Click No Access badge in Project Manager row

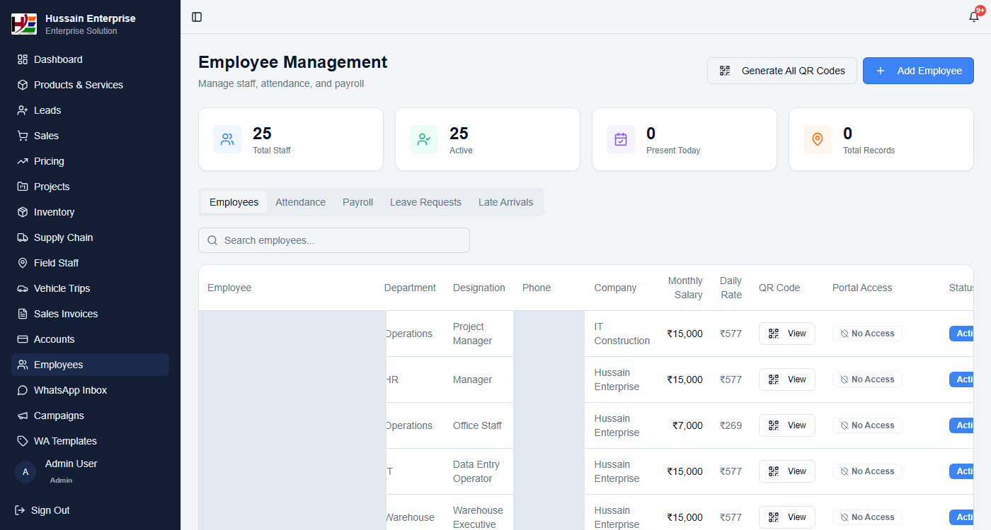tap(867, 334)
